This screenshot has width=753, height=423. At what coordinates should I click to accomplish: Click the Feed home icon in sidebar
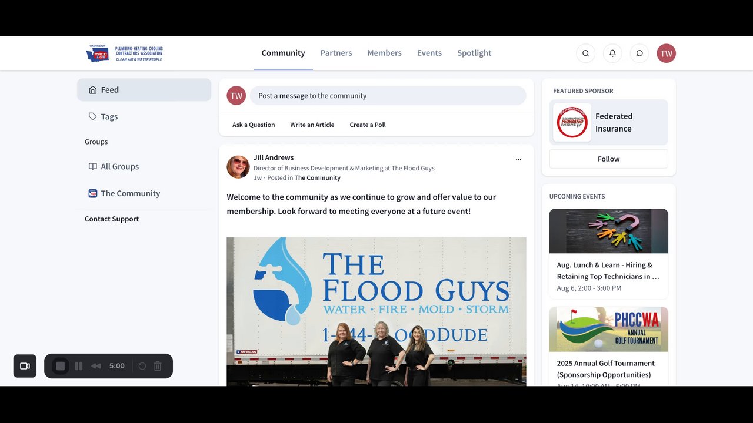(93, 90)
